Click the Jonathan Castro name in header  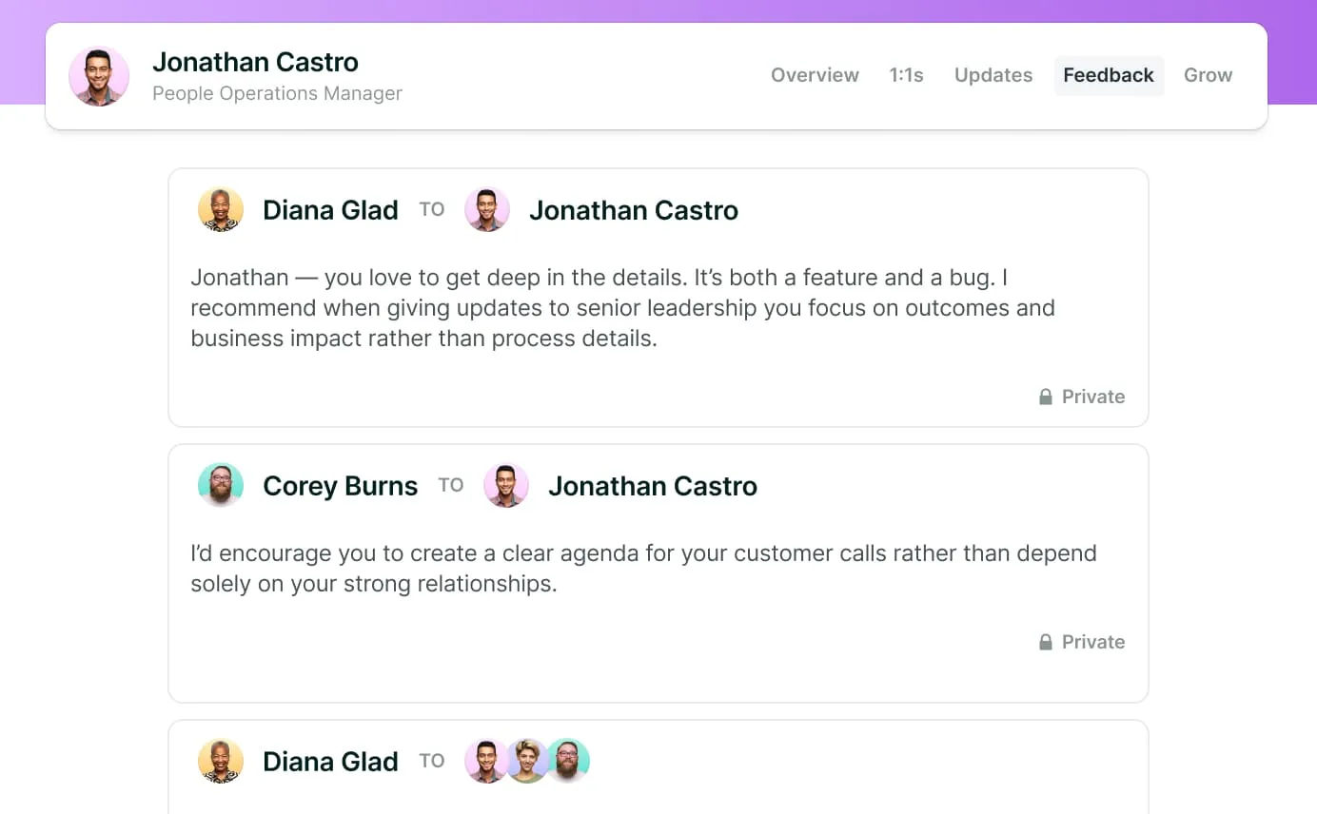(x=255, y=62)
